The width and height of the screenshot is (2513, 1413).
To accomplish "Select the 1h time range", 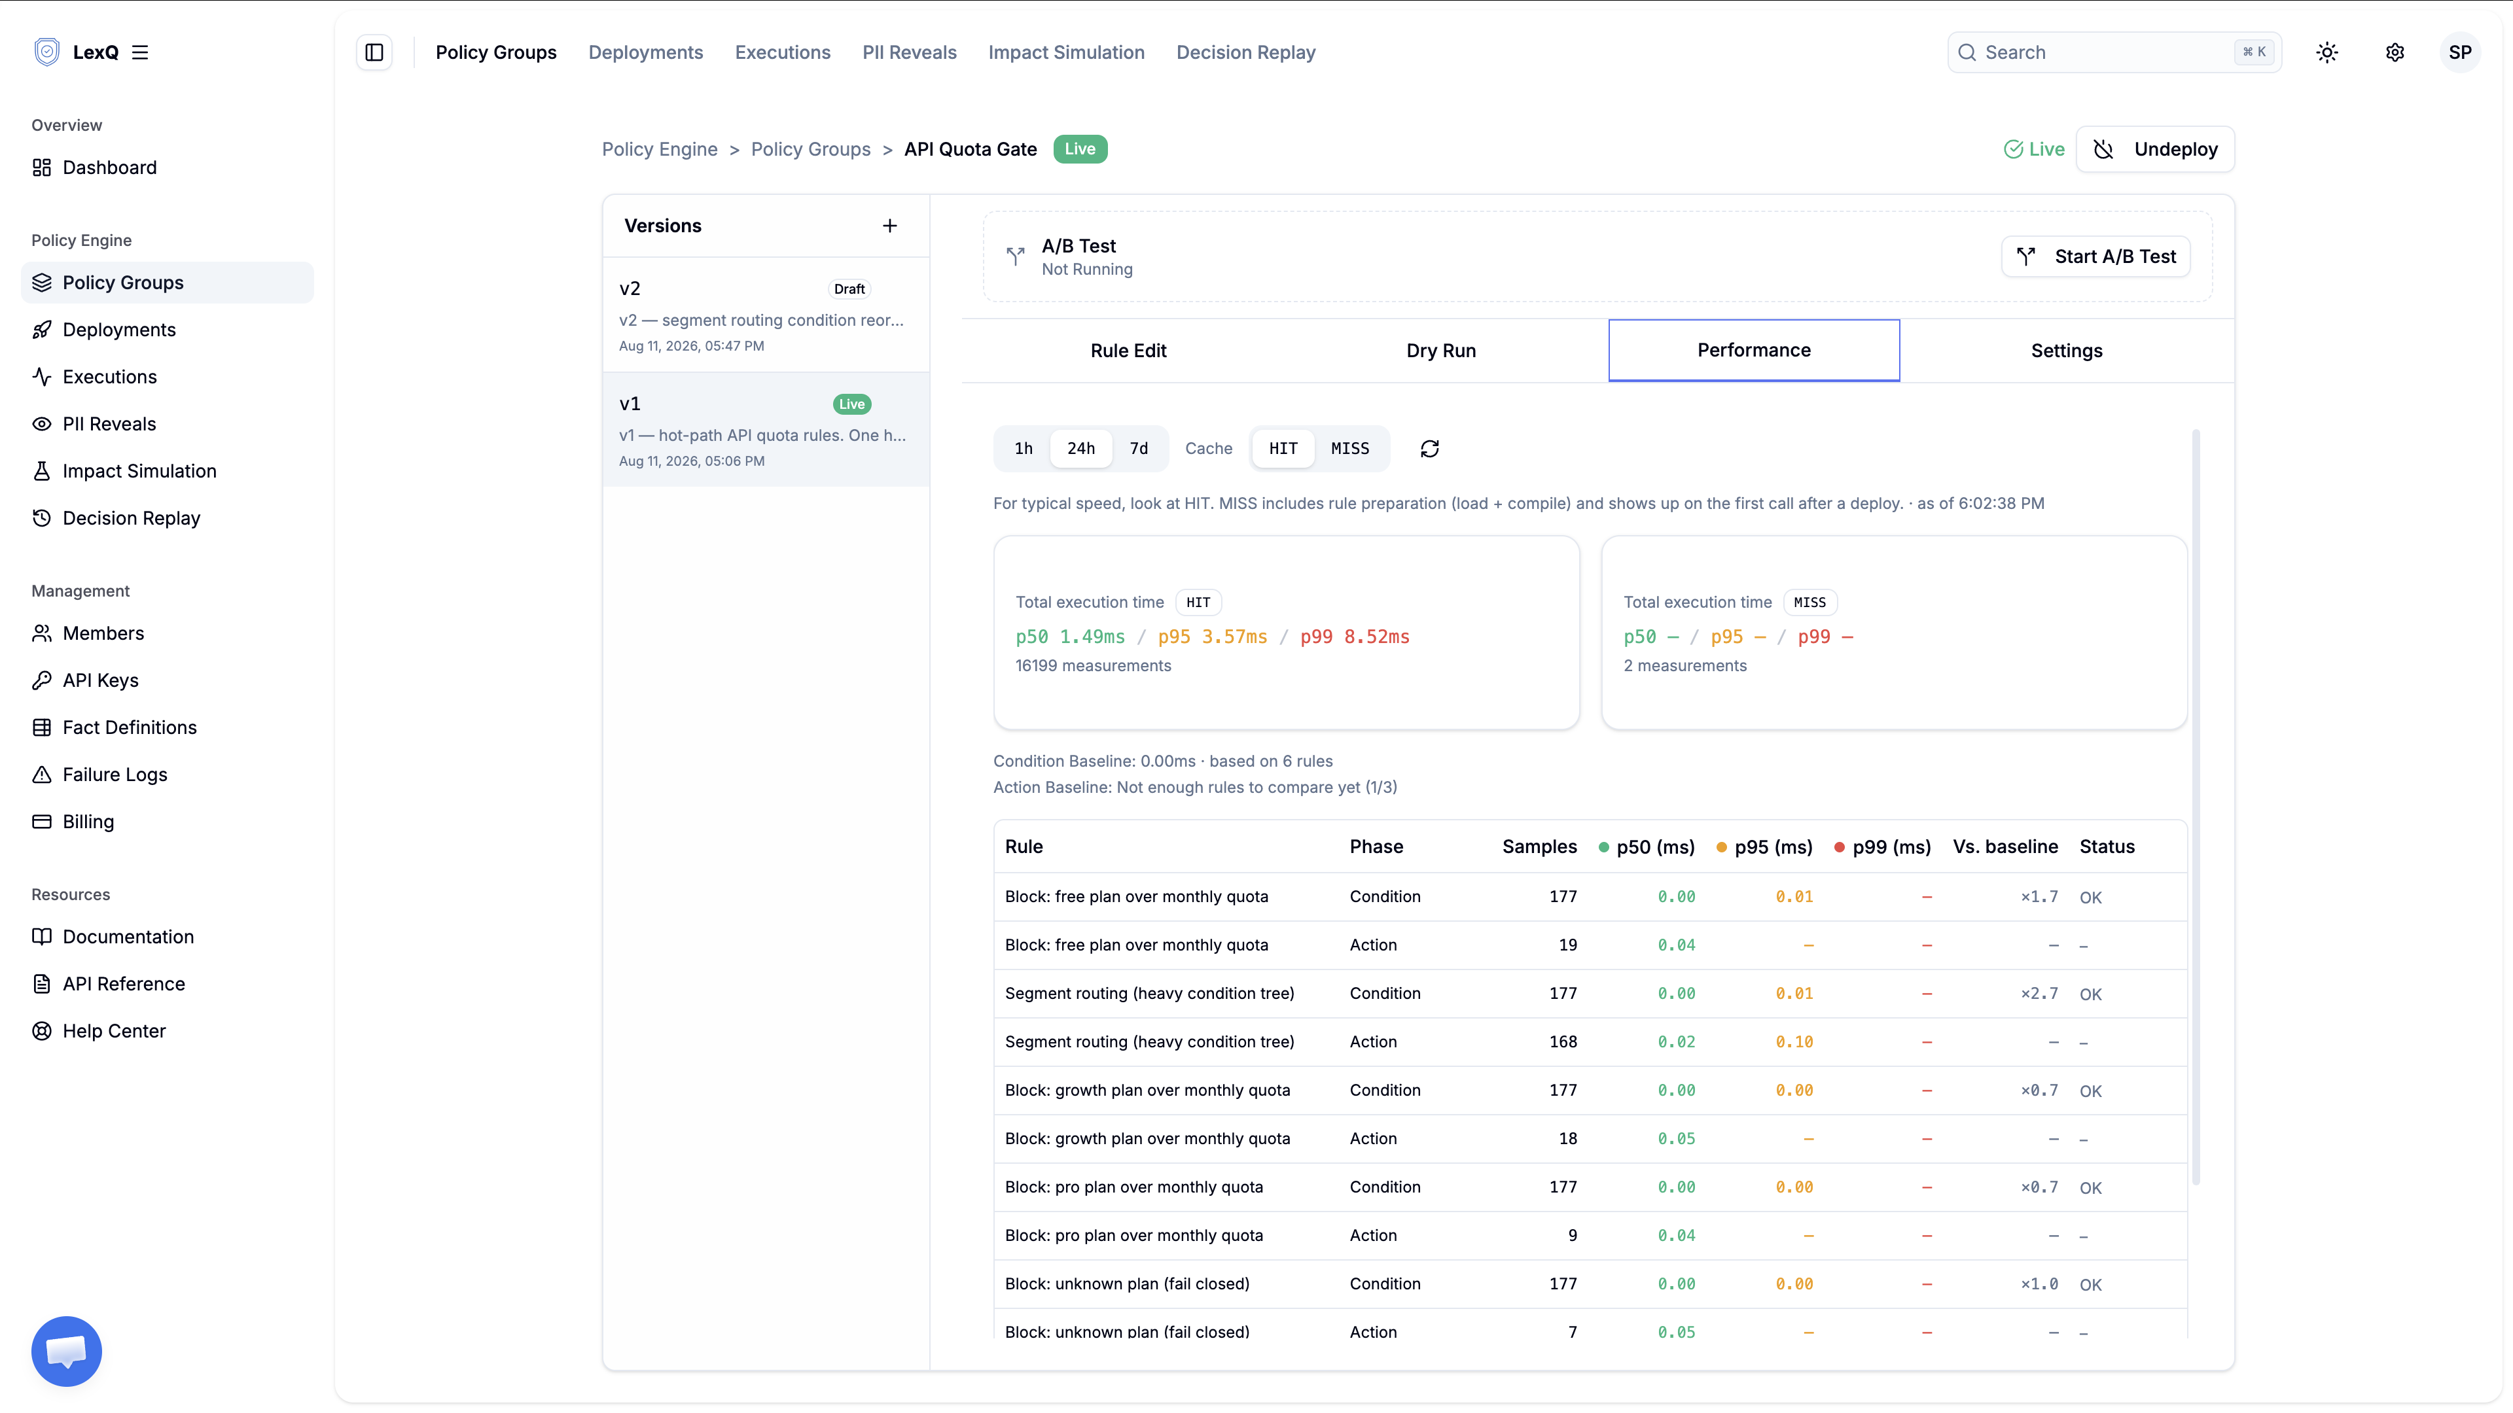I will (x=1024, y=449).
